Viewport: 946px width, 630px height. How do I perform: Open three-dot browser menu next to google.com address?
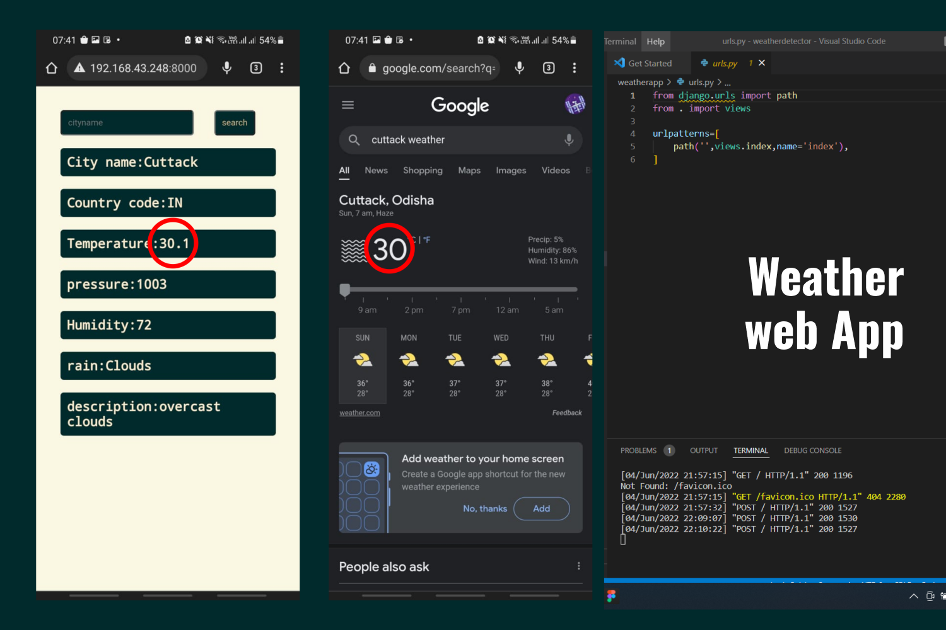coord(574,68)
